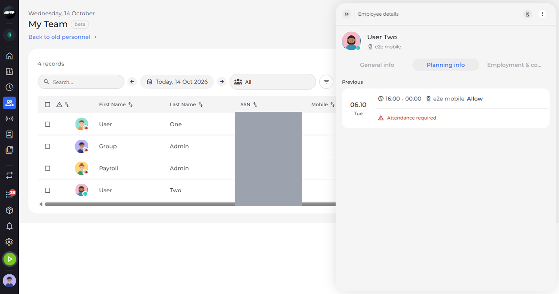Screen dimensions: 559x294
Task: Click the green play button in sidebar
Action: pos(10,259)
